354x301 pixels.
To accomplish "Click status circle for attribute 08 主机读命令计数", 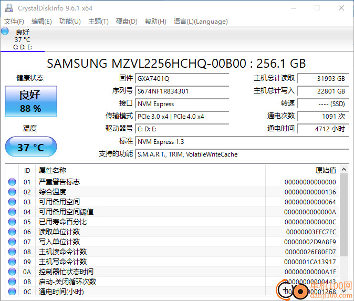I will pos(12,252).
